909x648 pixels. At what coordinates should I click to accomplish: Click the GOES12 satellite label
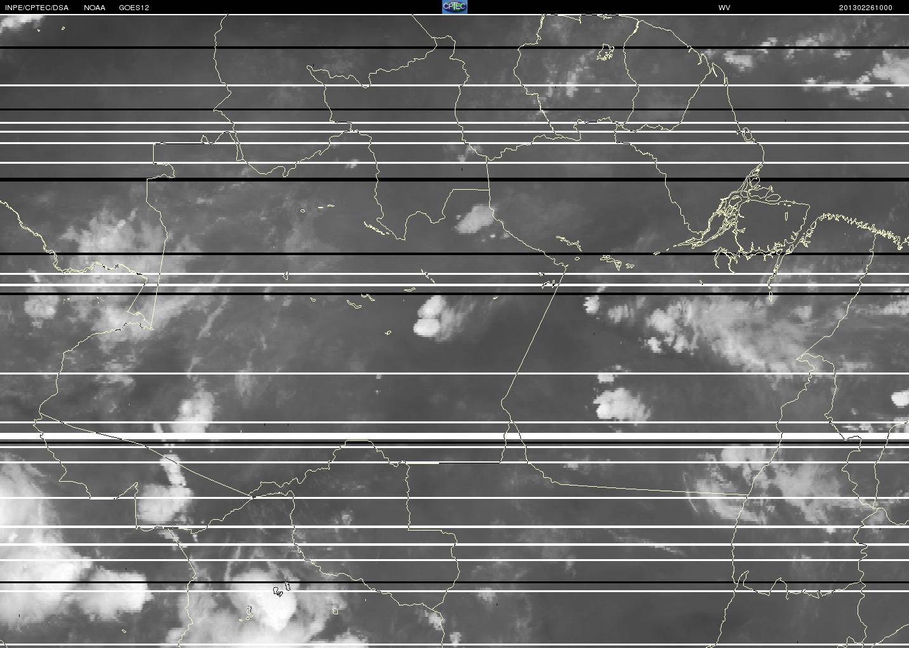point(134,8)
